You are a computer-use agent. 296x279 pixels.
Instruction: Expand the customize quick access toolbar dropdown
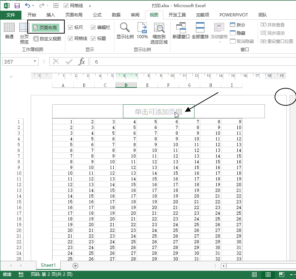pos(90,6)
